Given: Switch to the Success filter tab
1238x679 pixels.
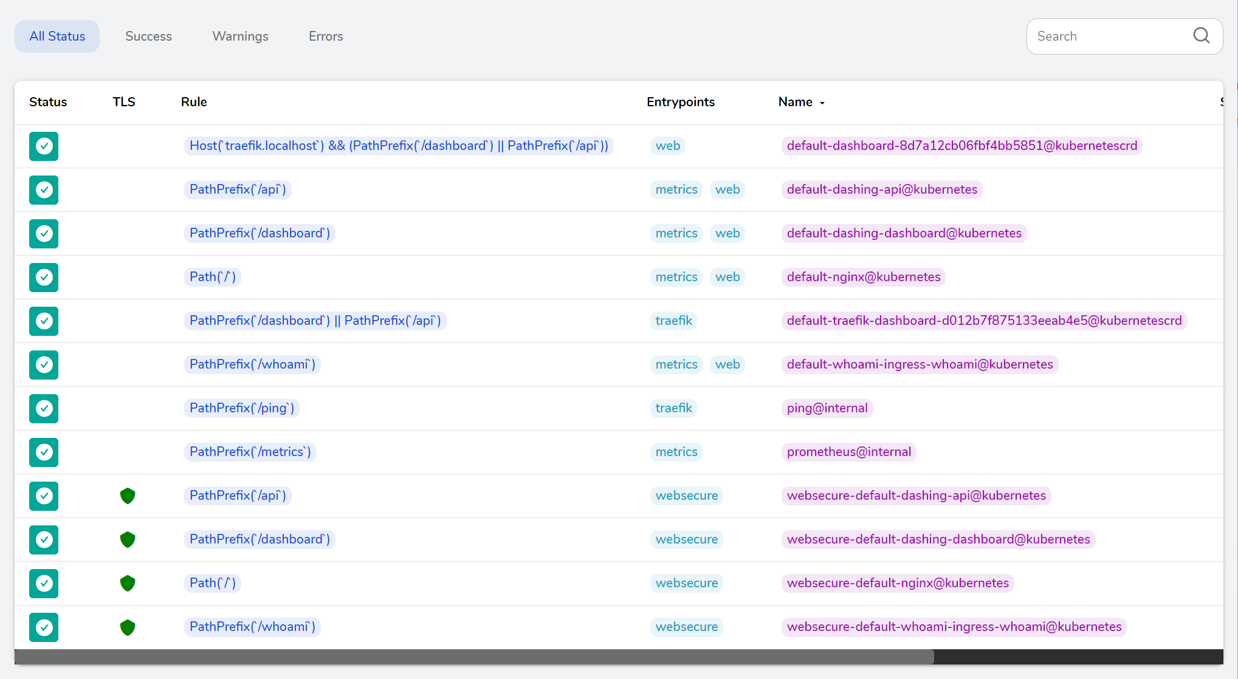Looking at the screenshot, I should tap(148, 36).
